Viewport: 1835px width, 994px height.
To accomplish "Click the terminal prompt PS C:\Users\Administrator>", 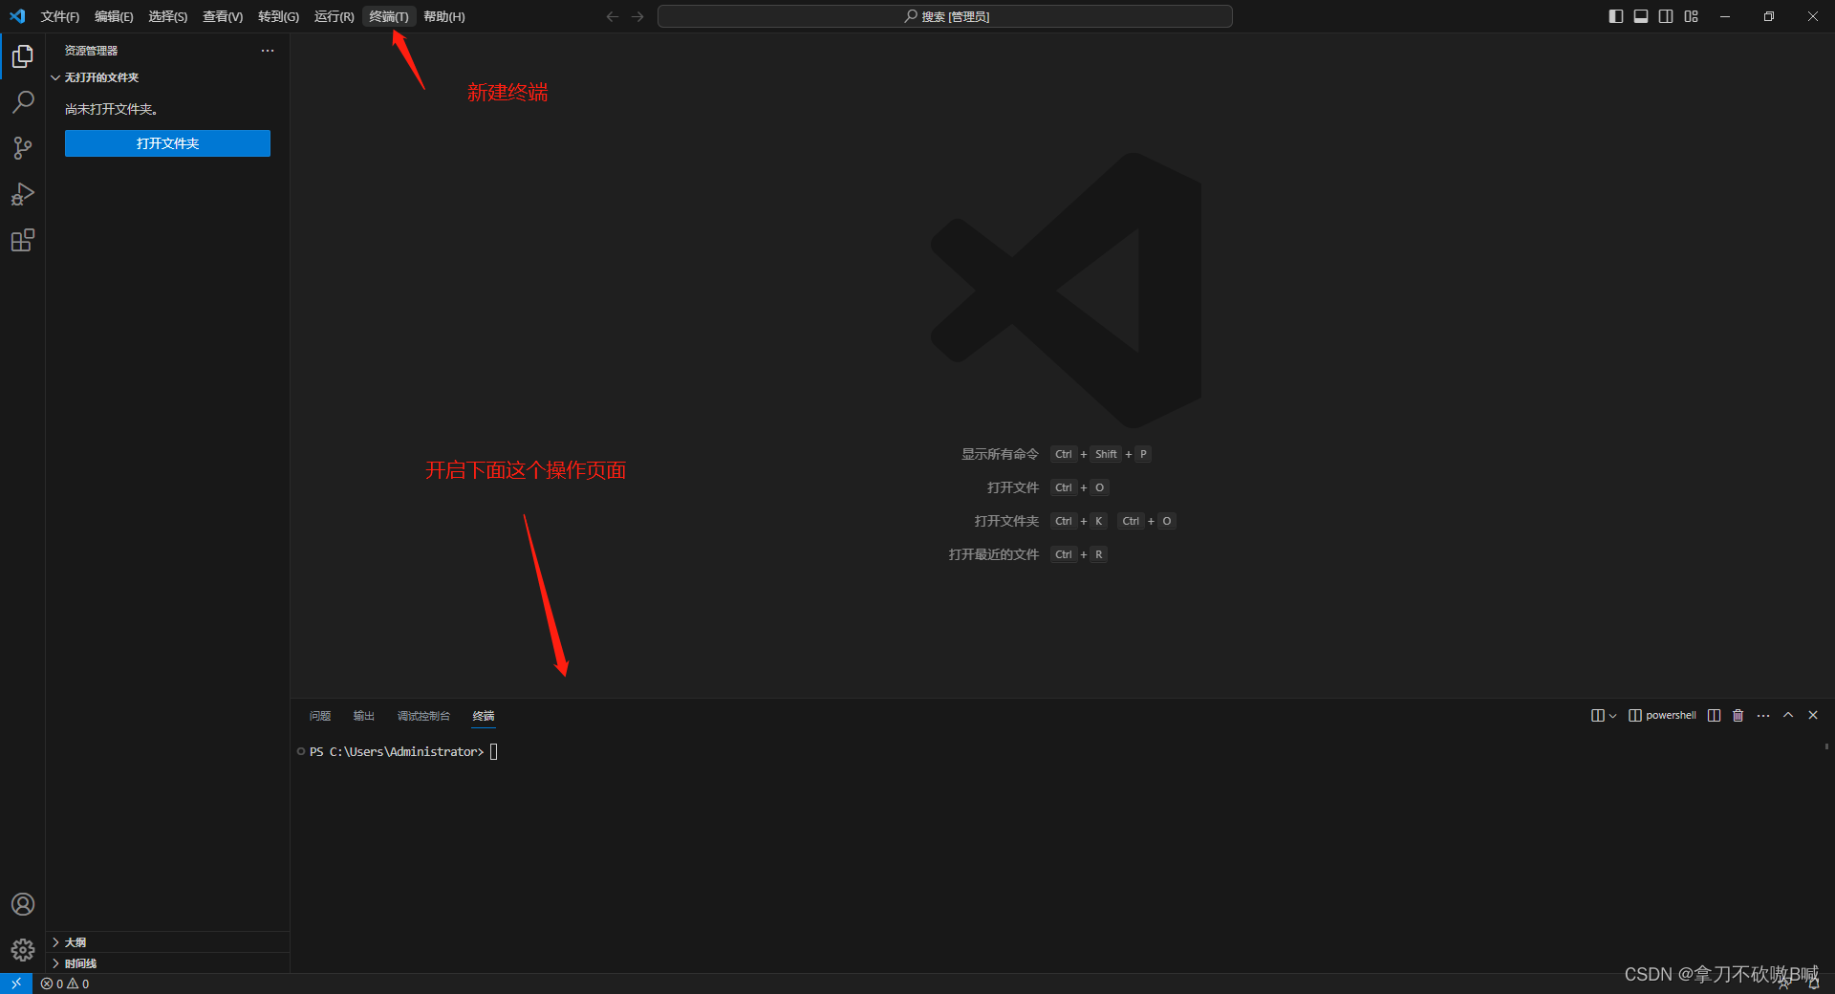I will pos(397,752).
